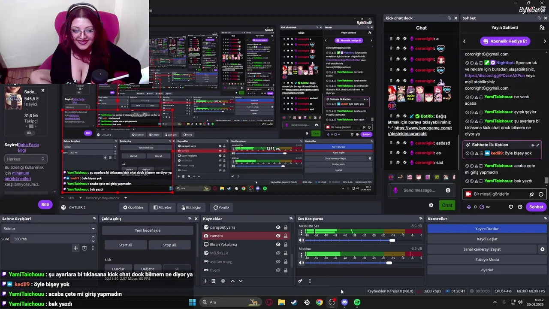Open the Filtreler source toolbar item
Viewport: 549px width, 309px height.
coord(162,208)
